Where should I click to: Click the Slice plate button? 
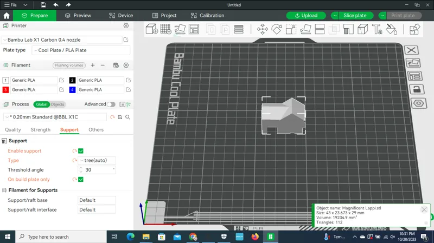(355, 16)
